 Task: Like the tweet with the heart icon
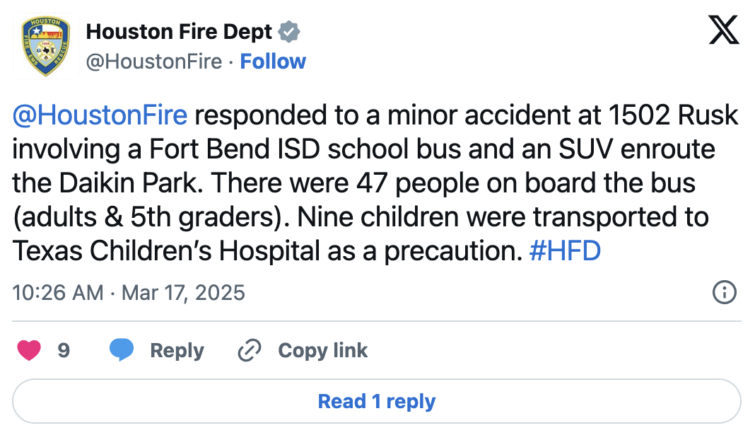(29, 350)
